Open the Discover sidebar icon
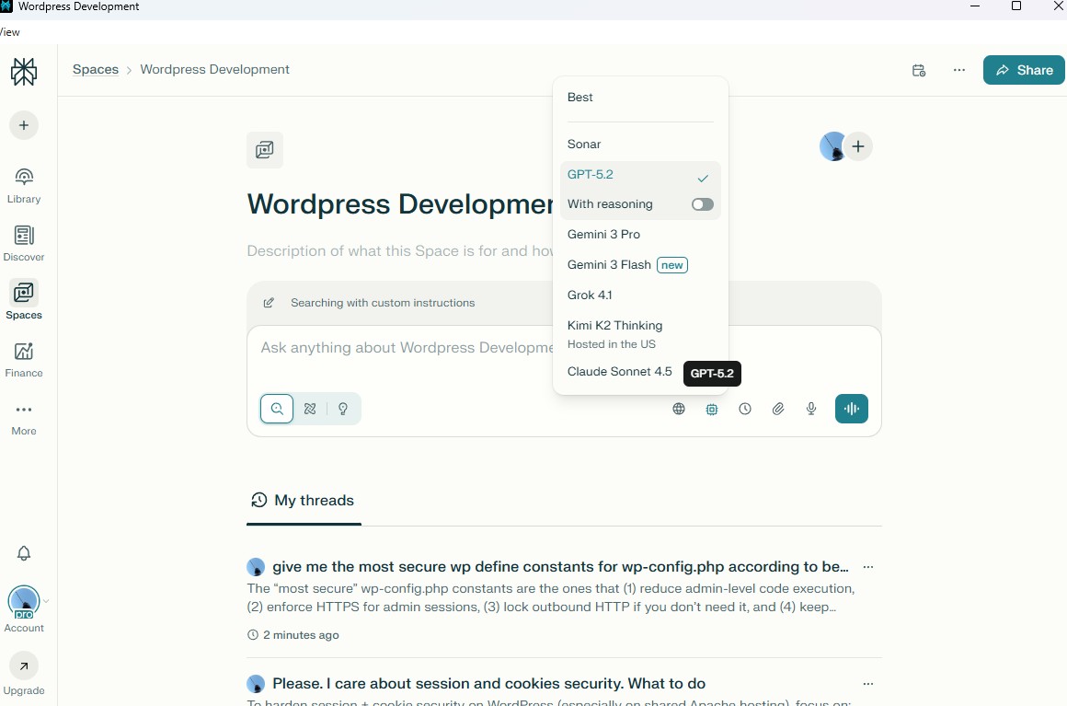 point(24,243)
